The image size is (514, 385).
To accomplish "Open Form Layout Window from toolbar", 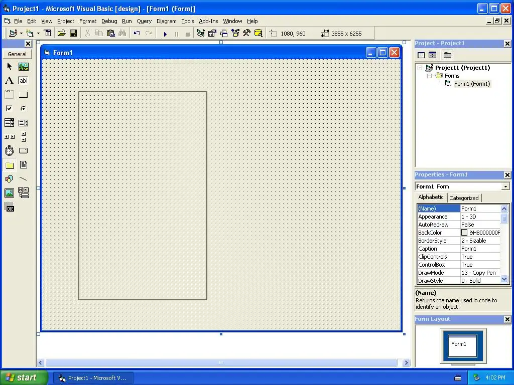I will pyautogui.click(x=223, y=34).
